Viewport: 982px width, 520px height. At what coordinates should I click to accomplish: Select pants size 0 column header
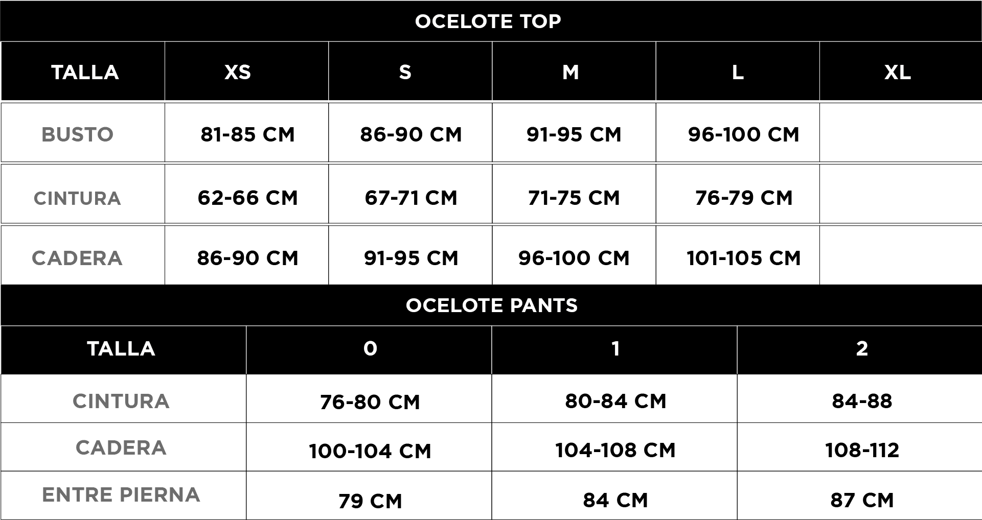click(x=370, y=349)
